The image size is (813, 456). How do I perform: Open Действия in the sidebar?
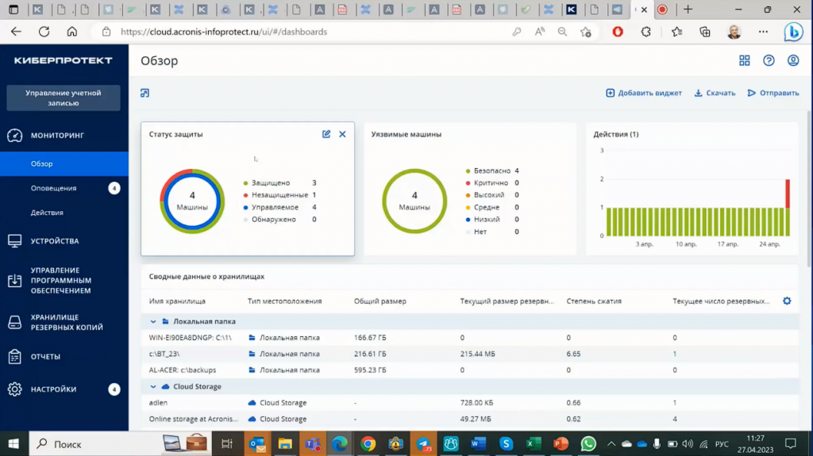click(47, 213)
